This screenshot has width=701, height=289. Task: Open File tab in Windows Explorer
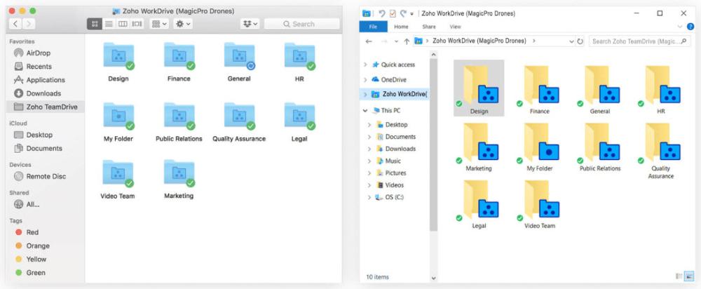click(x=374, y=27)
